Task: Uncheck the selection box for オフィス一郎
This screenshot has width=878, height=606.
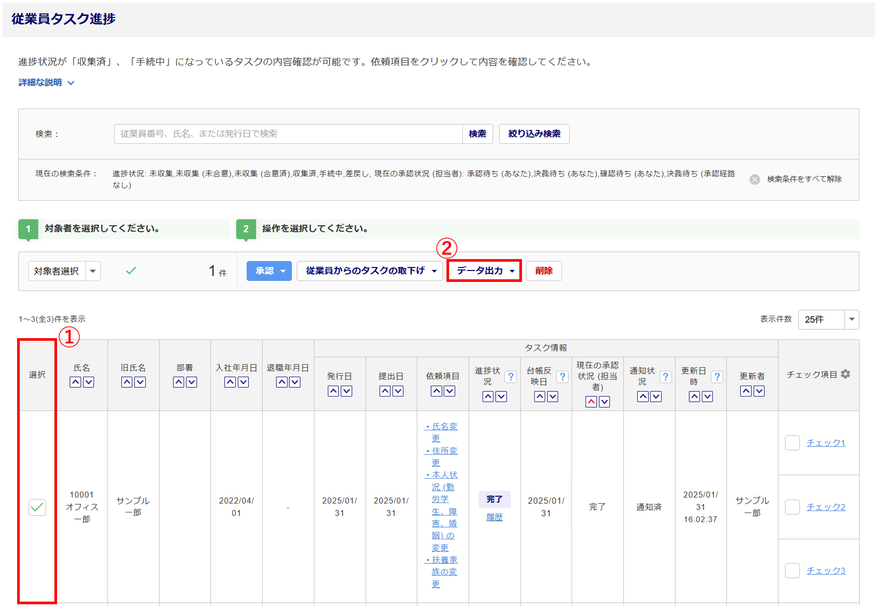Action: tap(37, 507)
